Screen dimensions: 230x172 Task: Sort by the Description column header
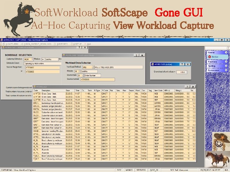click(53, 90)
